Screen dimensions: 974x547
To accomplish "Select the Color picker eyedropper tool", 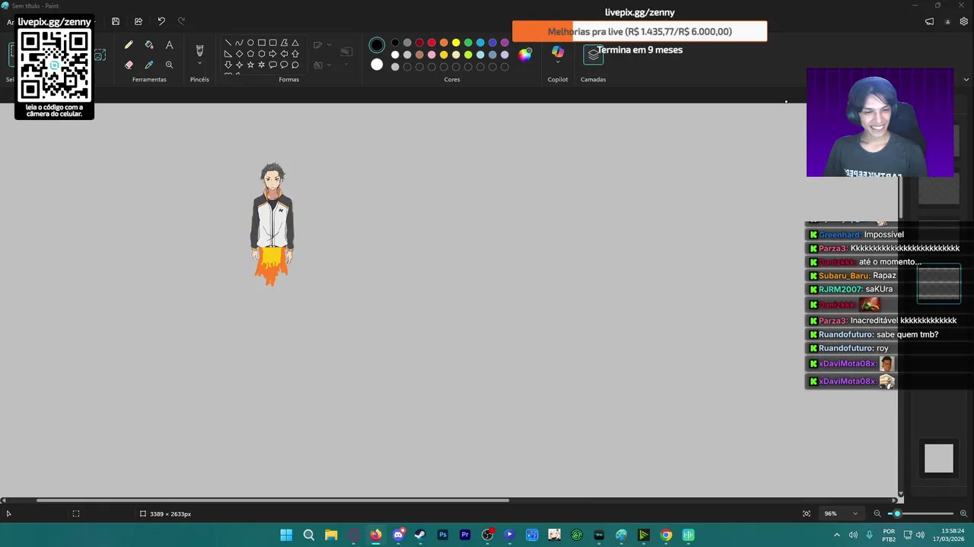I will tap(149, 65).
